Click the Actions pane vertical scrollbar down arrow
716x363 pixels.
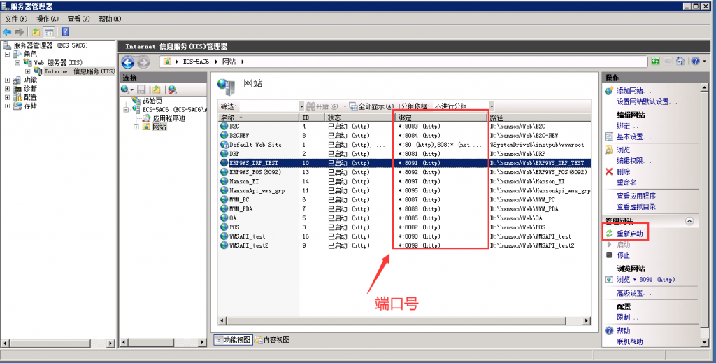point(703,343)
